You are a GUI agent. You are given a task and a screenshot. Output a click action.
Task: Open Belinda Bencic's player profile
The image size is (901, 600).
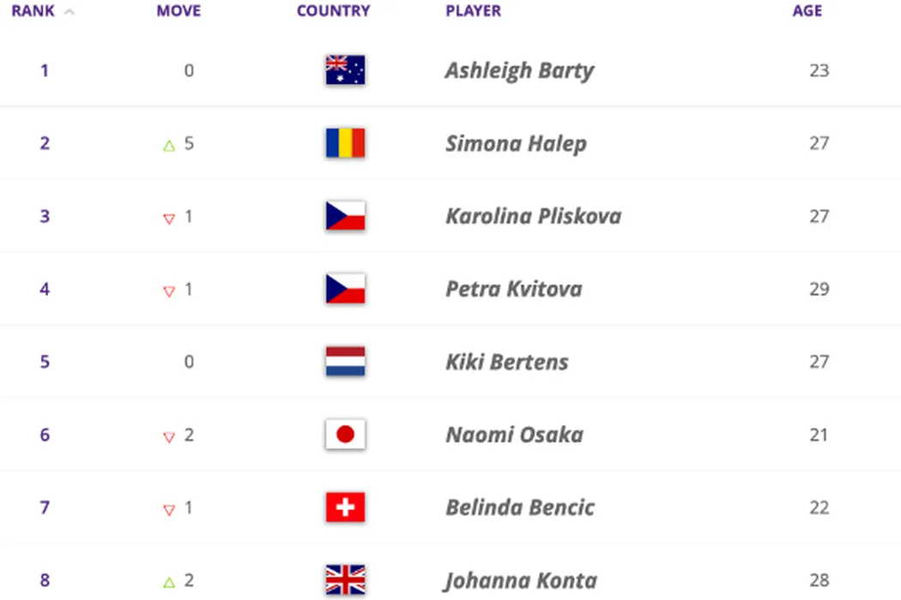coord(520,507)
